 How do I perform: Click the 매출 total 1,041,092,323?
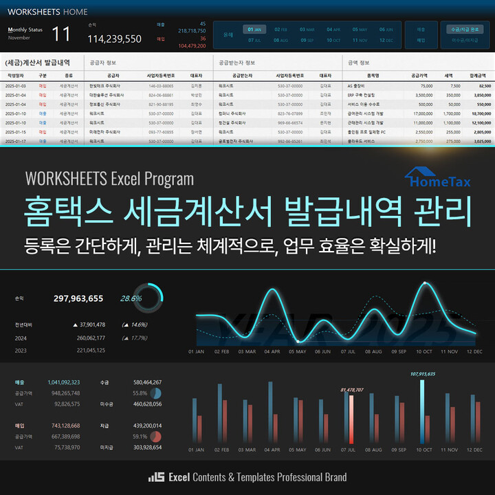tap(64, 382)
